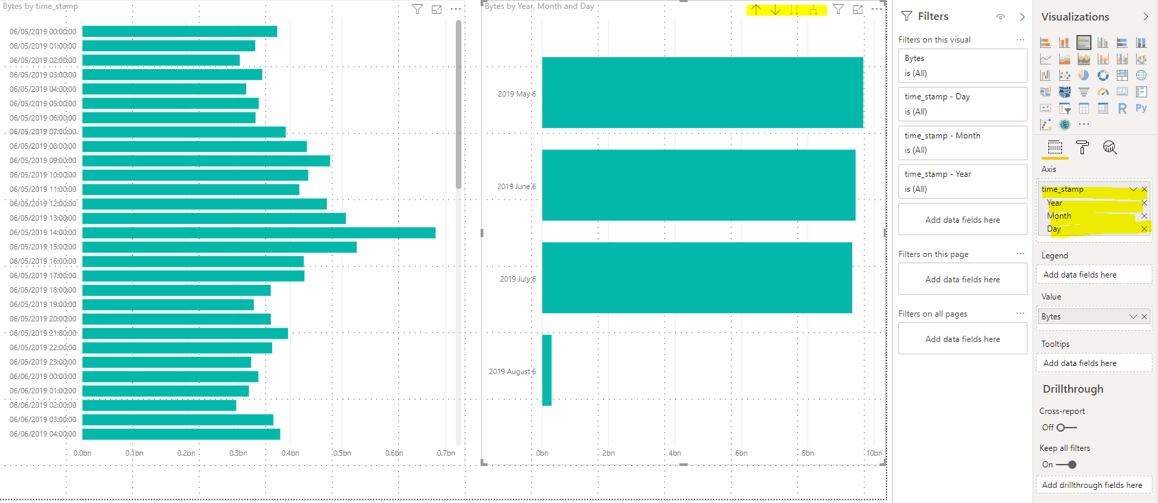Image resolution: width=1158 pixels, height=503 pixels.
Task: Select the treemap visualization
Action: (x=1122, y=75)
